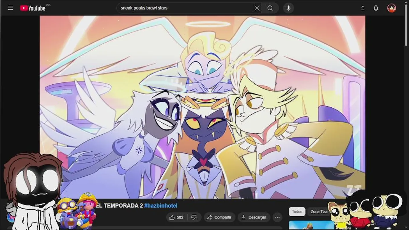Like the video with 582 likes
This screenshot has width=409, height=230.
click(176, 217)
